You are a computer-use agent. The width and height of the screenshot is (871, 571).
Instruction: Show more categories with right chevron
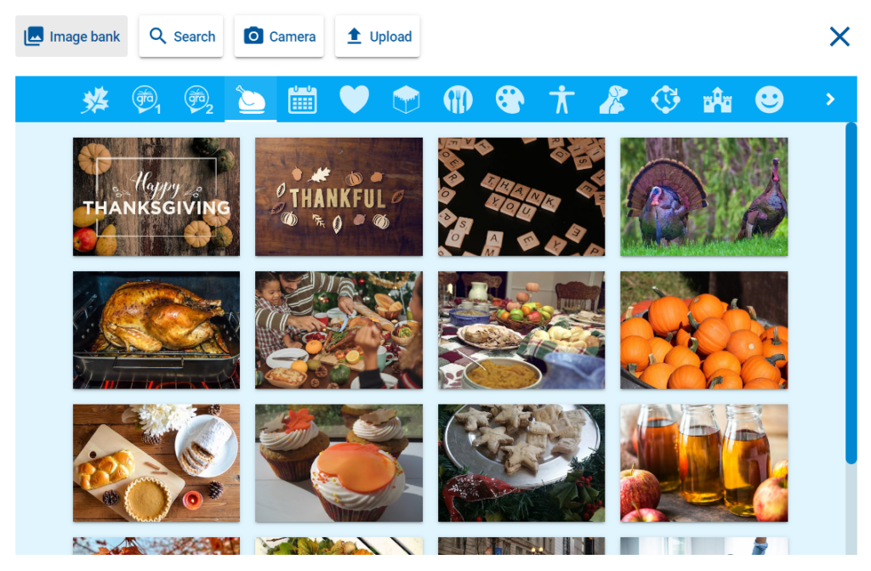[830, 99]
